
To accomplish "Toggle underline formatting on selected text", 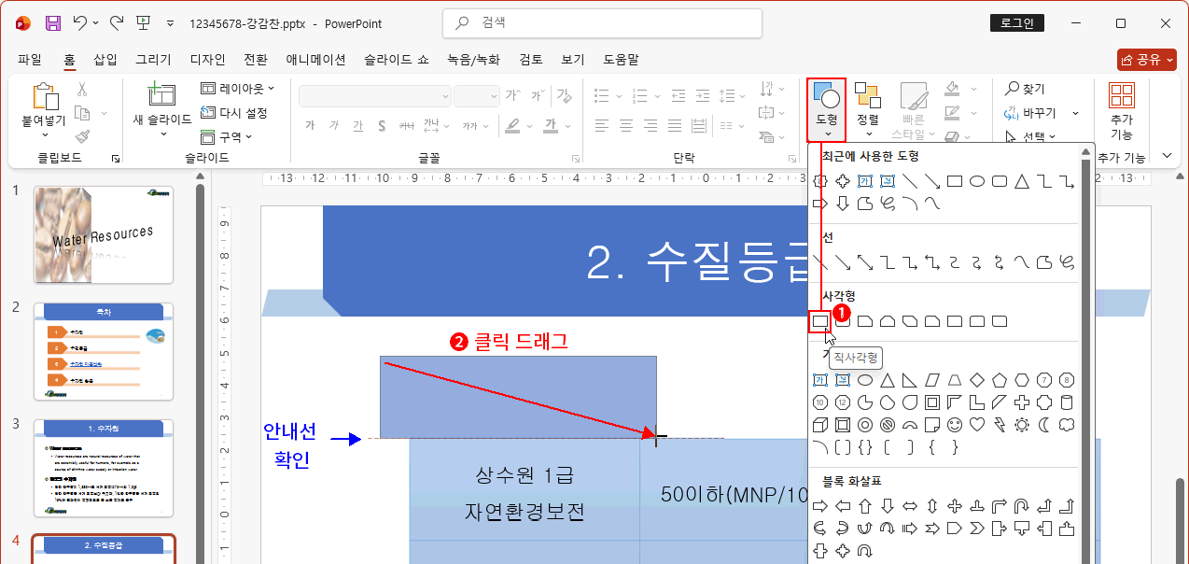I will 357,125.
